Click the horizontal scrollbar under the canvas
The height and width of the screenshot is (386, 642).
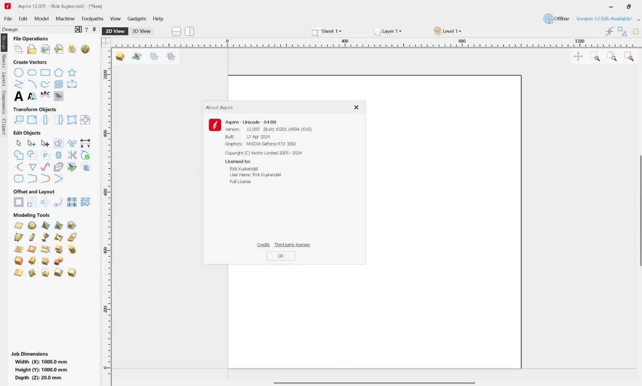coord(374,383)
